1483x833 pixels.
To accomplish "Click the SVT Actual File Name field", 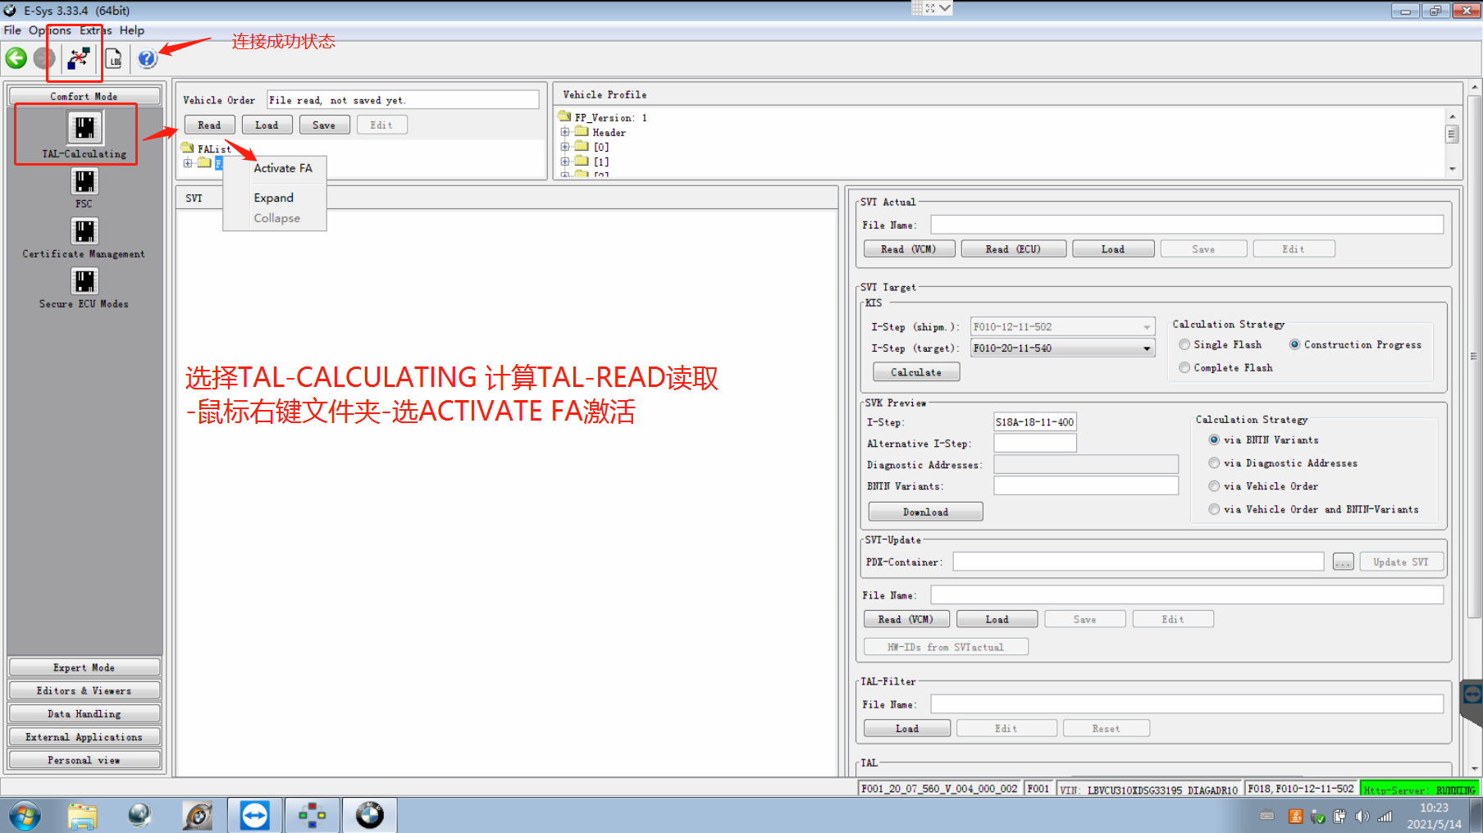I will pyautogui.click(x=1187, y=225).
